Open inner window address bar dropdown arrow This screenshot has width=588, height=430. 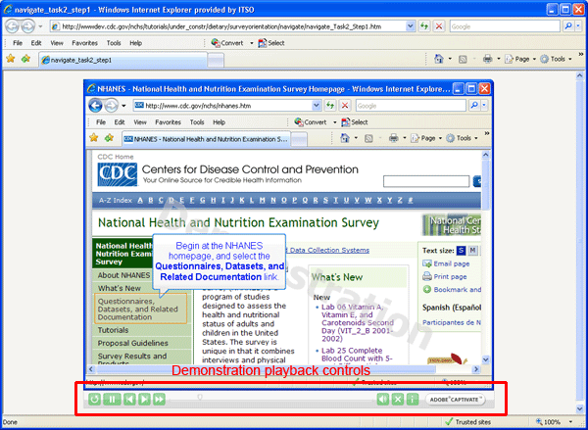coord(317,106)
